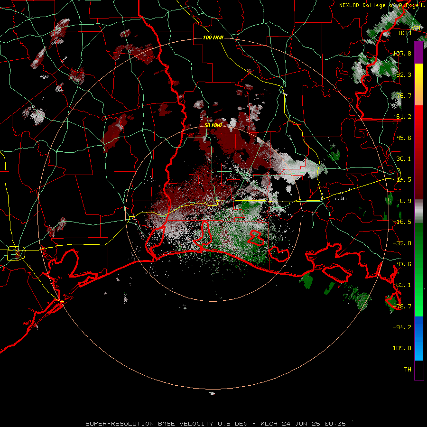Image resolution: width=427 pixels, height=427 pixels.
Task: Pick the gray-white segment of the color bar
Action: 419,211
